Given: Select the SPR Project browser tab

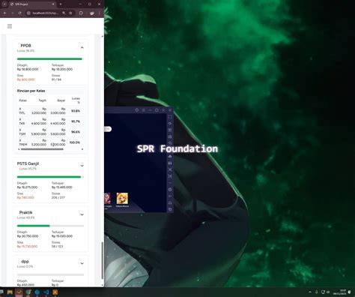Looking at the screenshot, I should click(31, 4).
